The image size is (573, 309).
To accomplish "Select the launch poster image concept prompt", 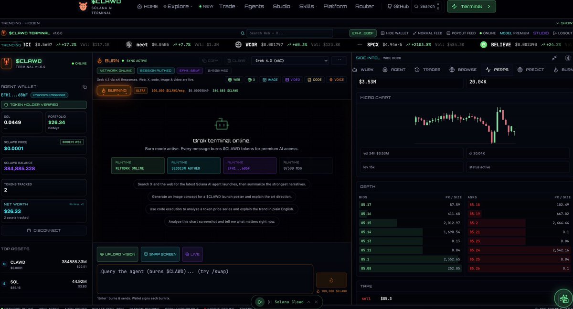I will pyautogui.click(x=222, y=196).
